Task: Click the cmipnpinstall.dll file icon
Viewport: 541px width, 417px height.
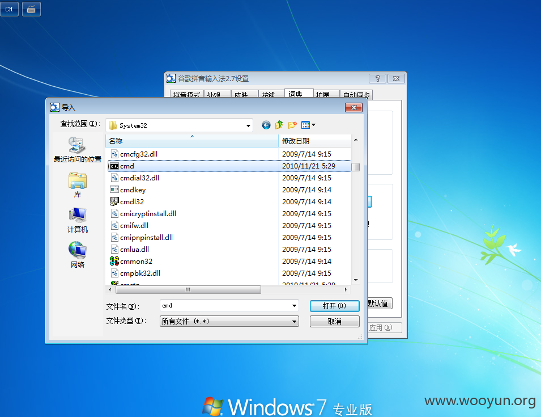Action: click(114, 237)
